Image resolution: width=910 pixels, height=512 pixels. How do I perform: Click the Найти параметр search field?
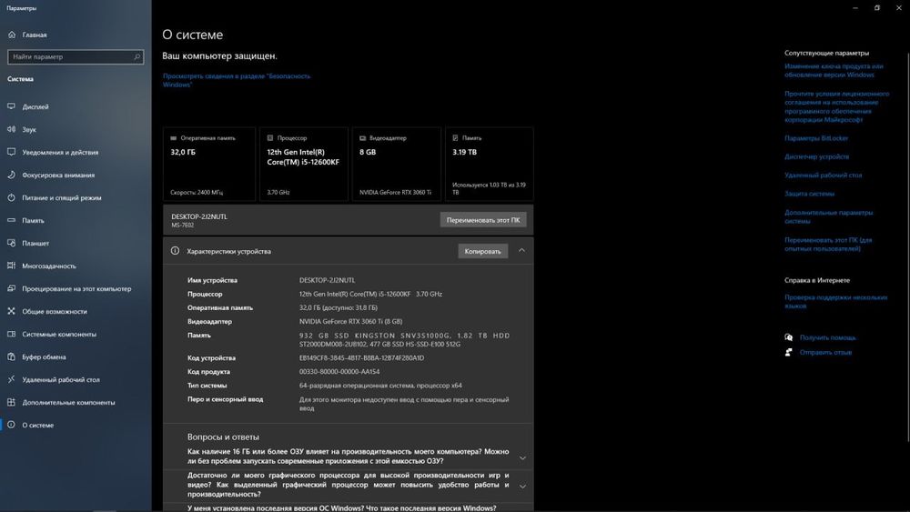(x=76, y=56)
